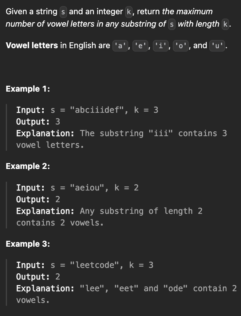The width and height of the screenshot is (241, 316).
Task: Click the Explanation label in Example 1
Action: 45,133
